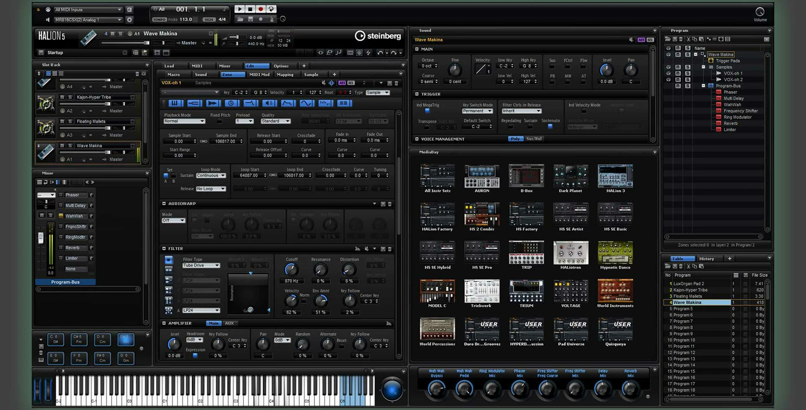806x410 pixels.
Task: Mute the Samples layer in Program tree
Action: tap(678, 67)
